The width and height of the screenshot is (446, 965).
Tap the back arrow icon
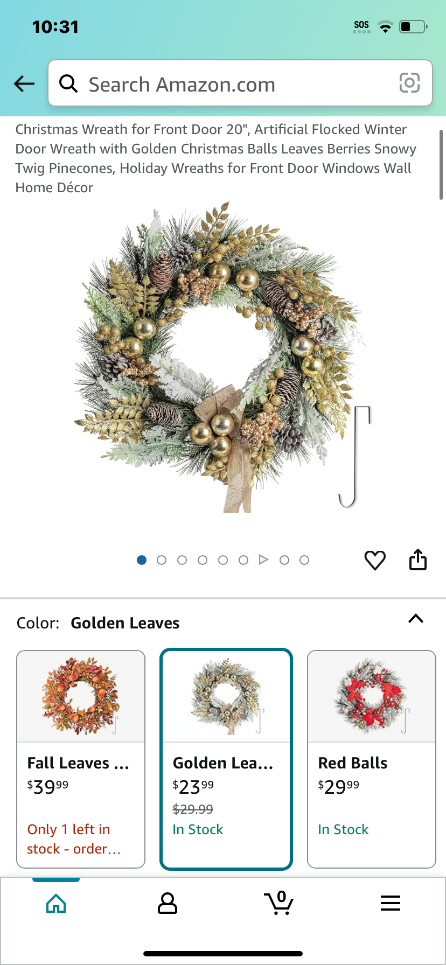tap(24, 83)
